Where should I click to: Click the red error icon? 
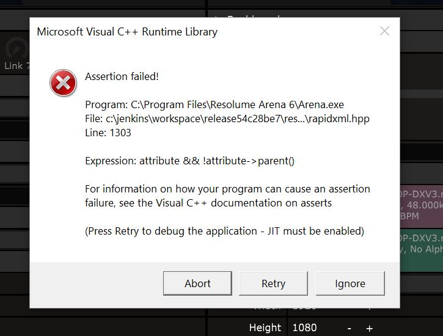coord(63,82)
